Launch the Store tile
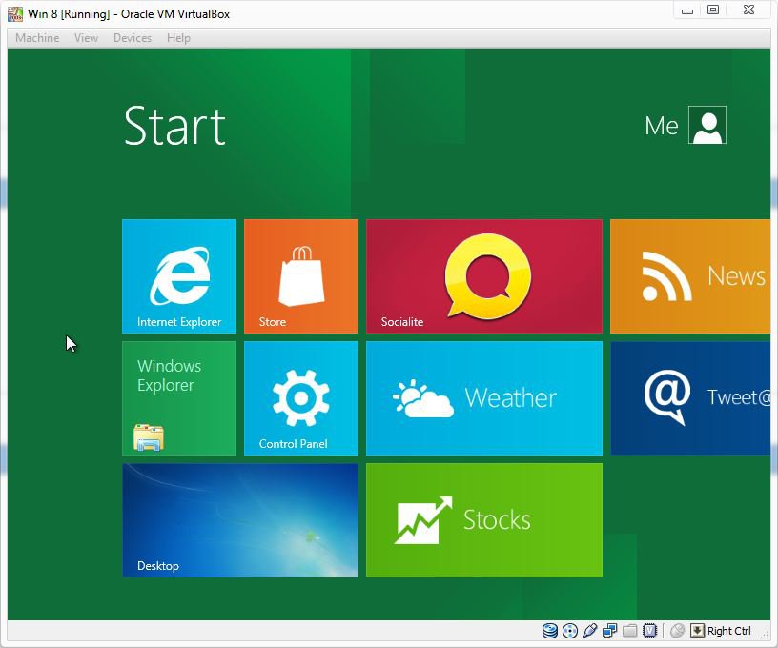 pos(301,276)
